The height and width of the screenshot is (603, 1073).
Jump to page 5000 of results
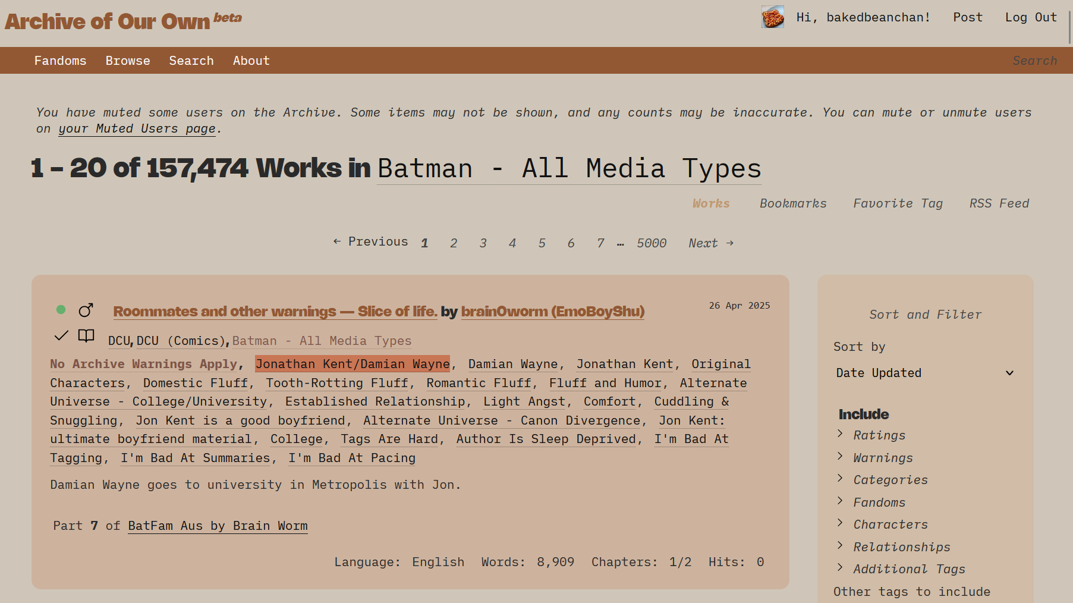click(652, 243)
